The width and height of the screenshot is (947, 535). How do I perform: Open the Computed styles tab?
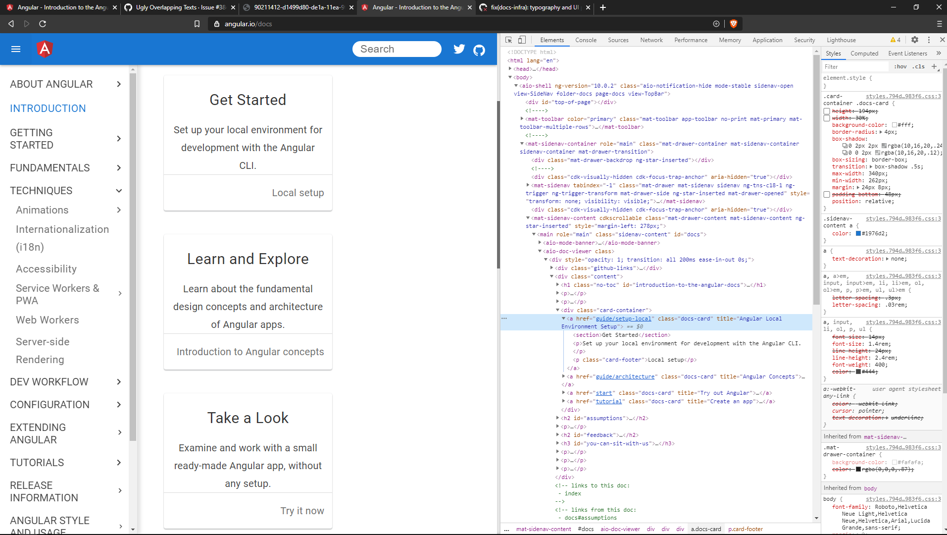tap(864, 53)
